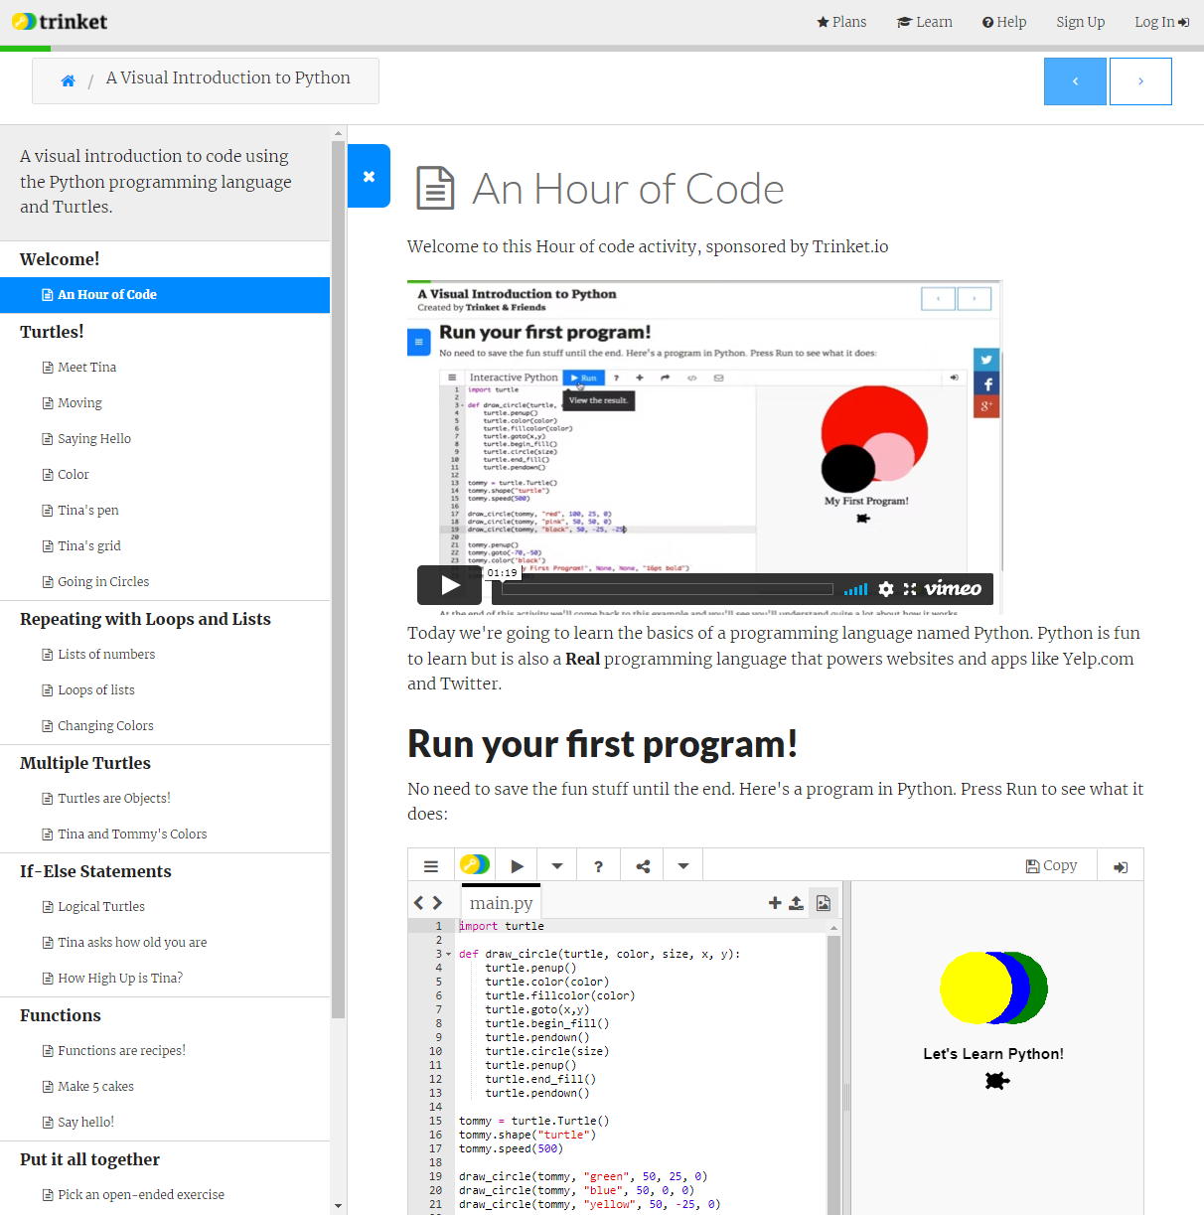This screenshot has width=1204, height=1215.
Task: Add a new file with plus icon
Action: (775, 903)
